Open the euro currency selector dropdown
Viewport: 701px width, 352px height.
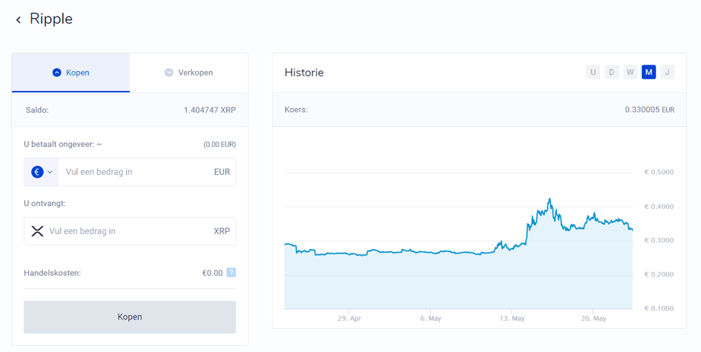41,172
